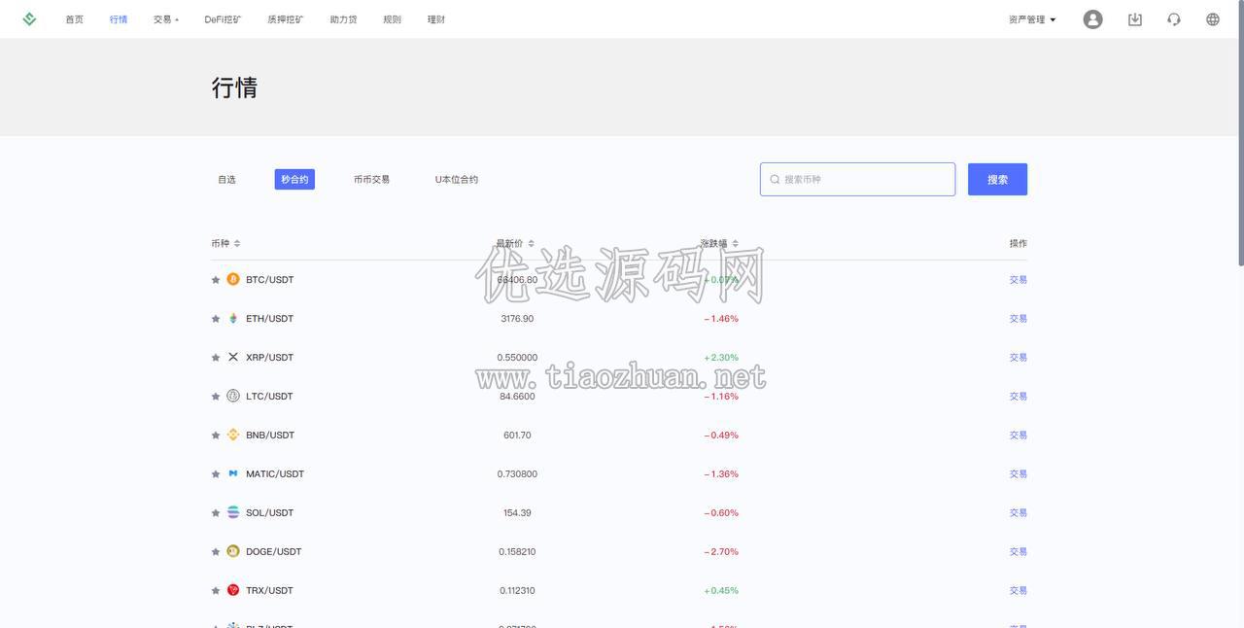Viewport: 1244px width, 628px height.
Task: Switch to the 币币交易 tab
Action: click(x=371, y=179)
